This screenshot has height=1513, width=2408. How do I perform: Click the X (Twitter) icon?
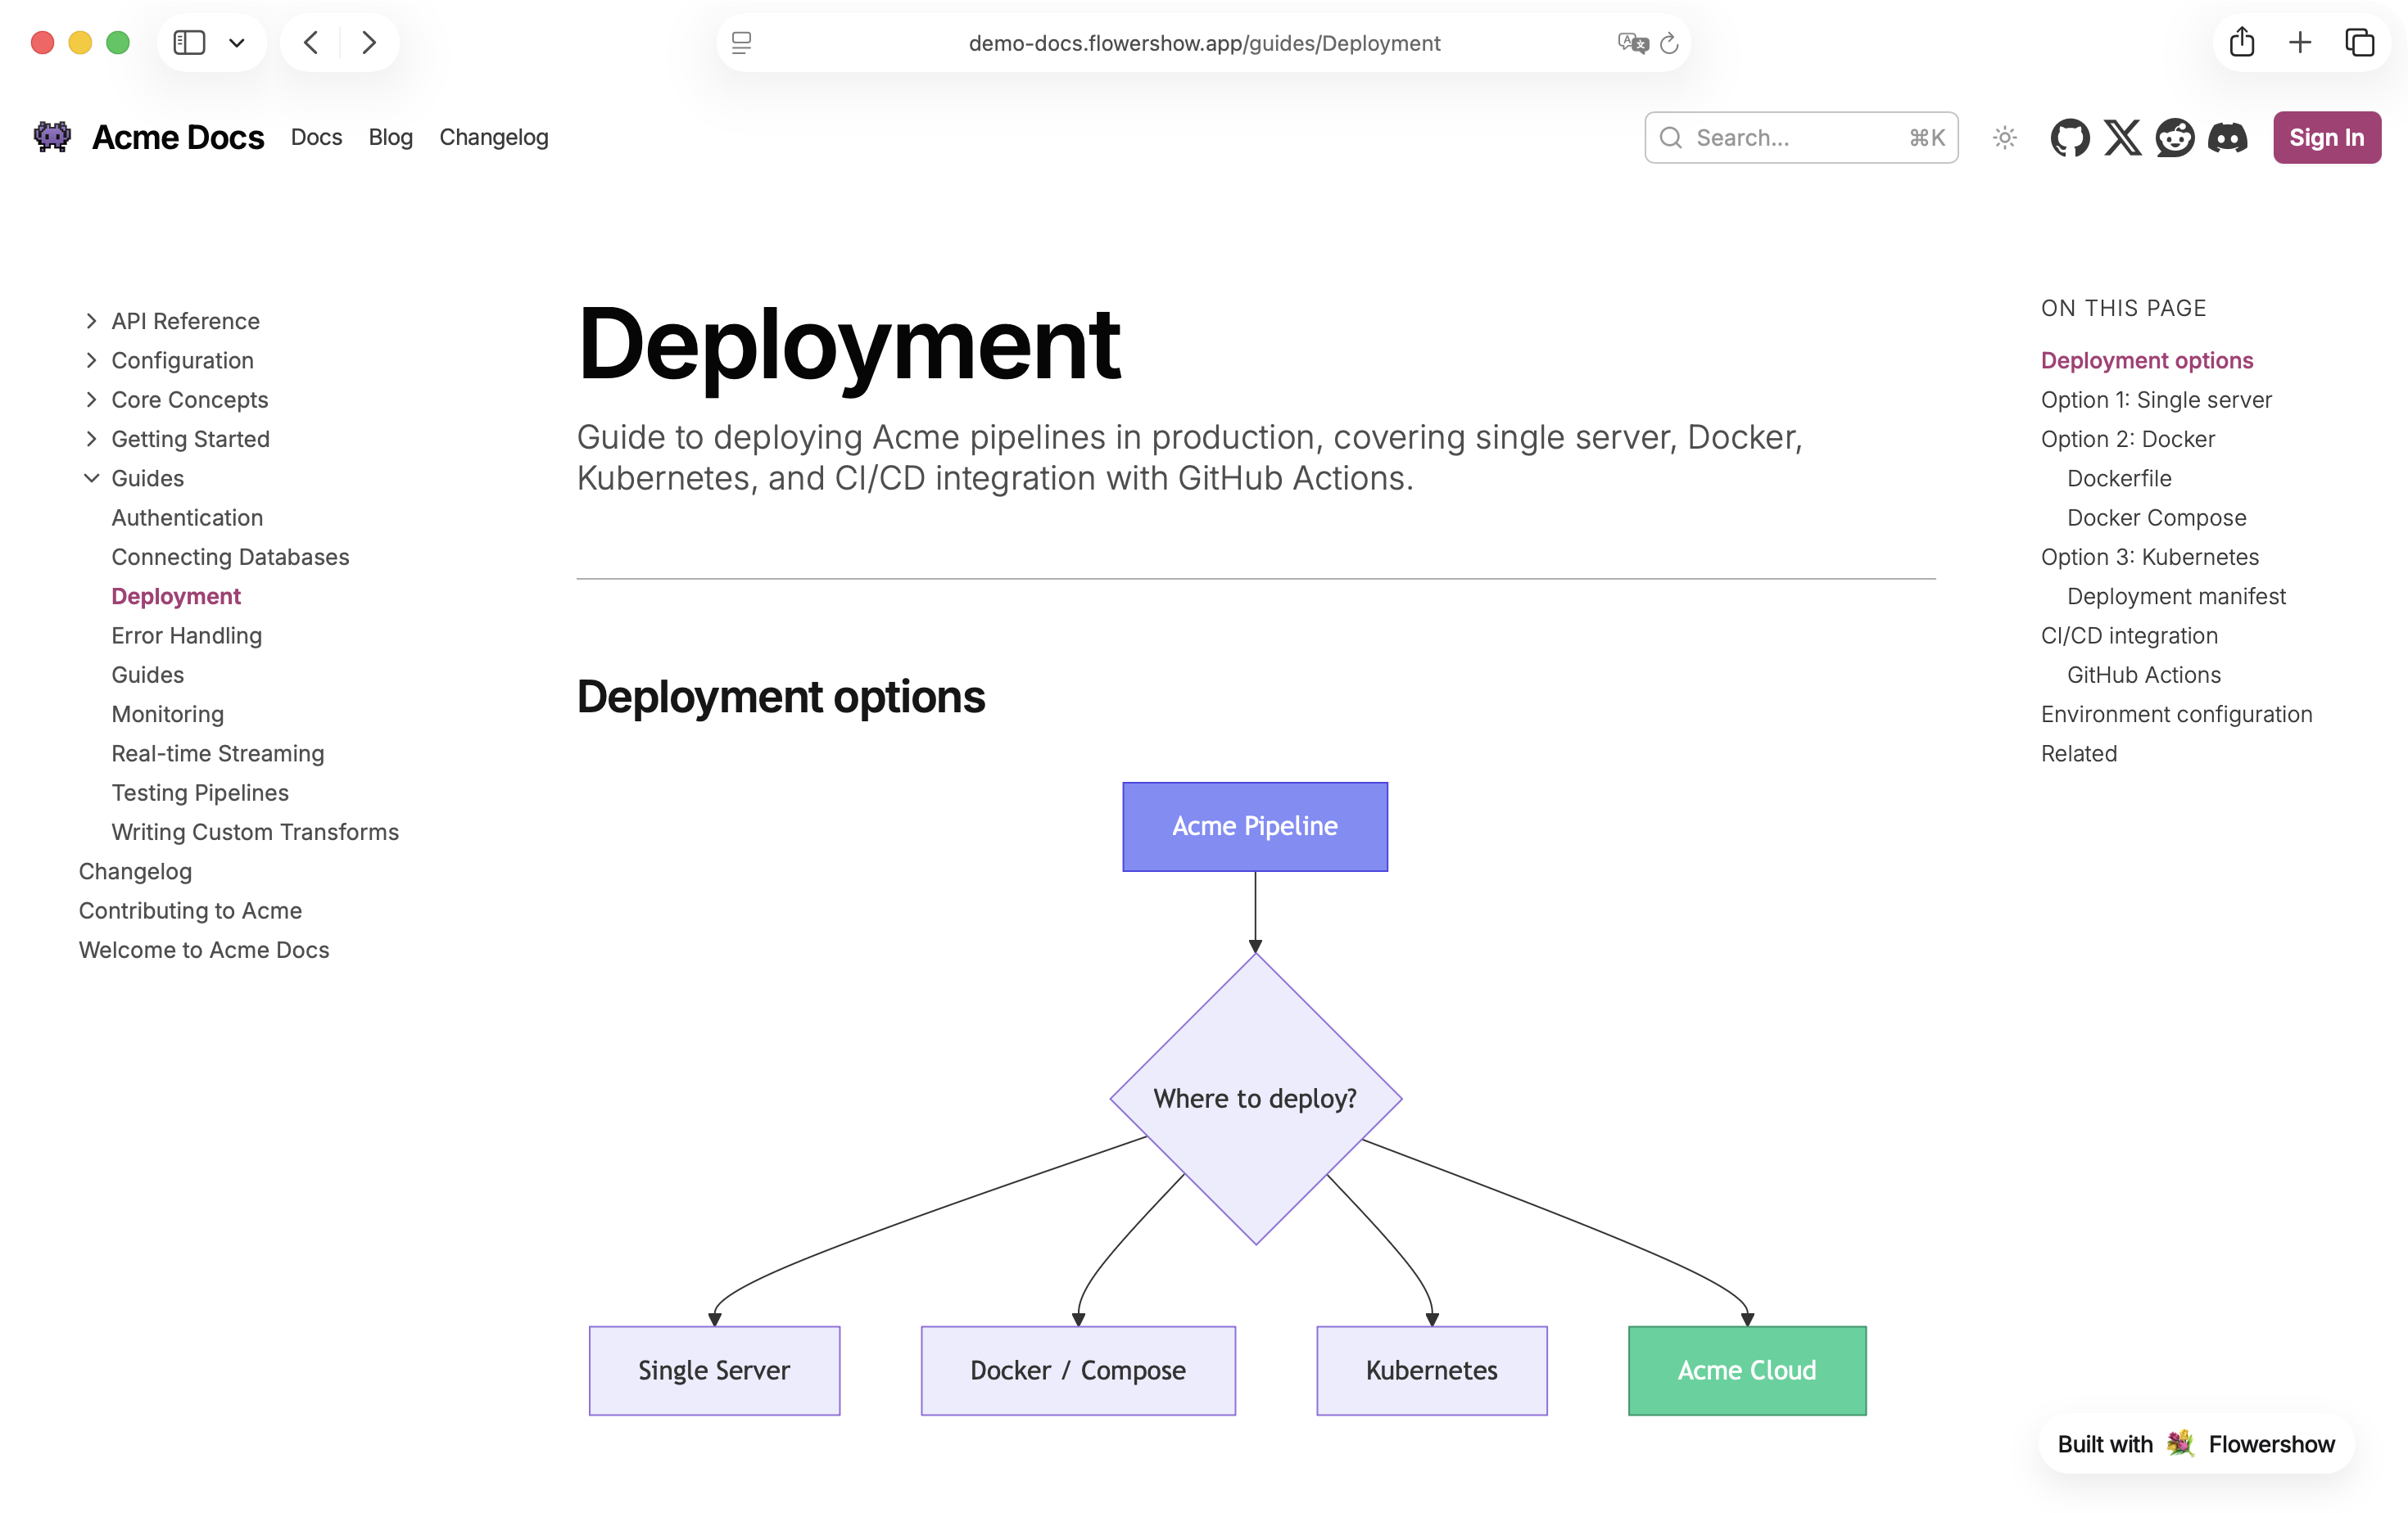coord(2122,138)
